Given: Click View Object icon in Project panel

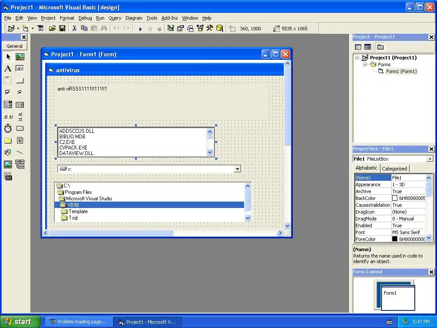Looking at the screenshot, I should click(x=367, y=47).
